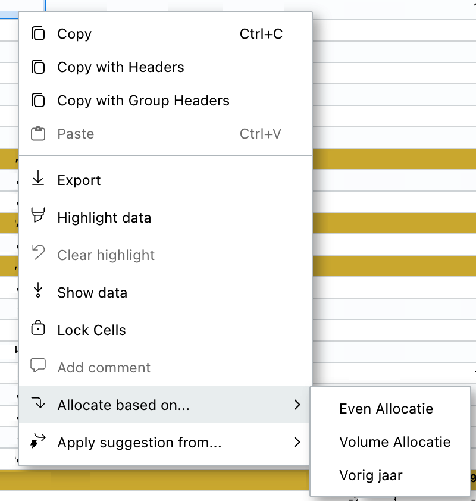Expand the Allocate based on submenu chevron
The width and height of the screenshot is (476, 501).
(x=297, y=405)
